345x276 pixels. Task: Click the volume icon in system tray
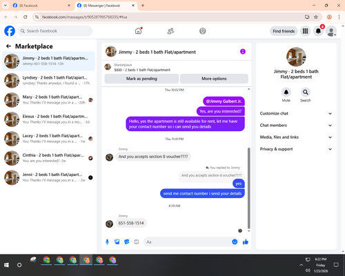coord(308,270)
